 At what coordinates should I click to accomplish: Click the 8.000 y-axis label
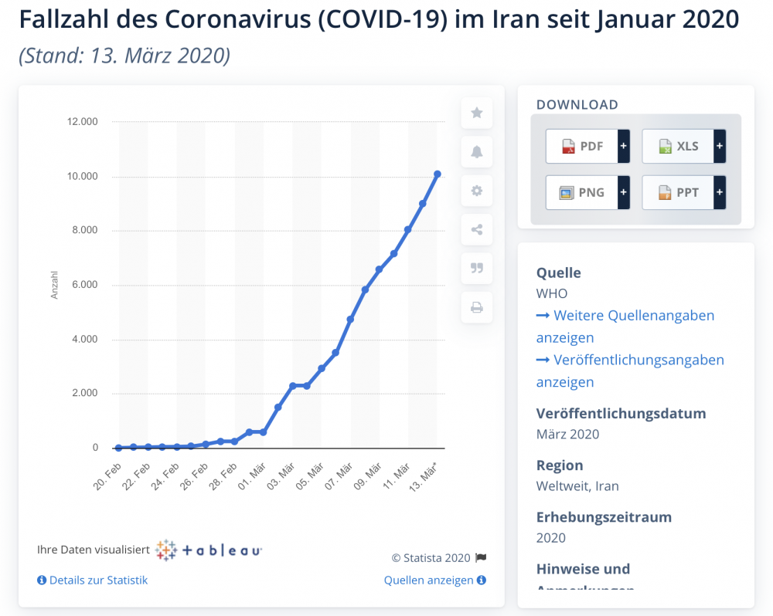click(85, 230)
